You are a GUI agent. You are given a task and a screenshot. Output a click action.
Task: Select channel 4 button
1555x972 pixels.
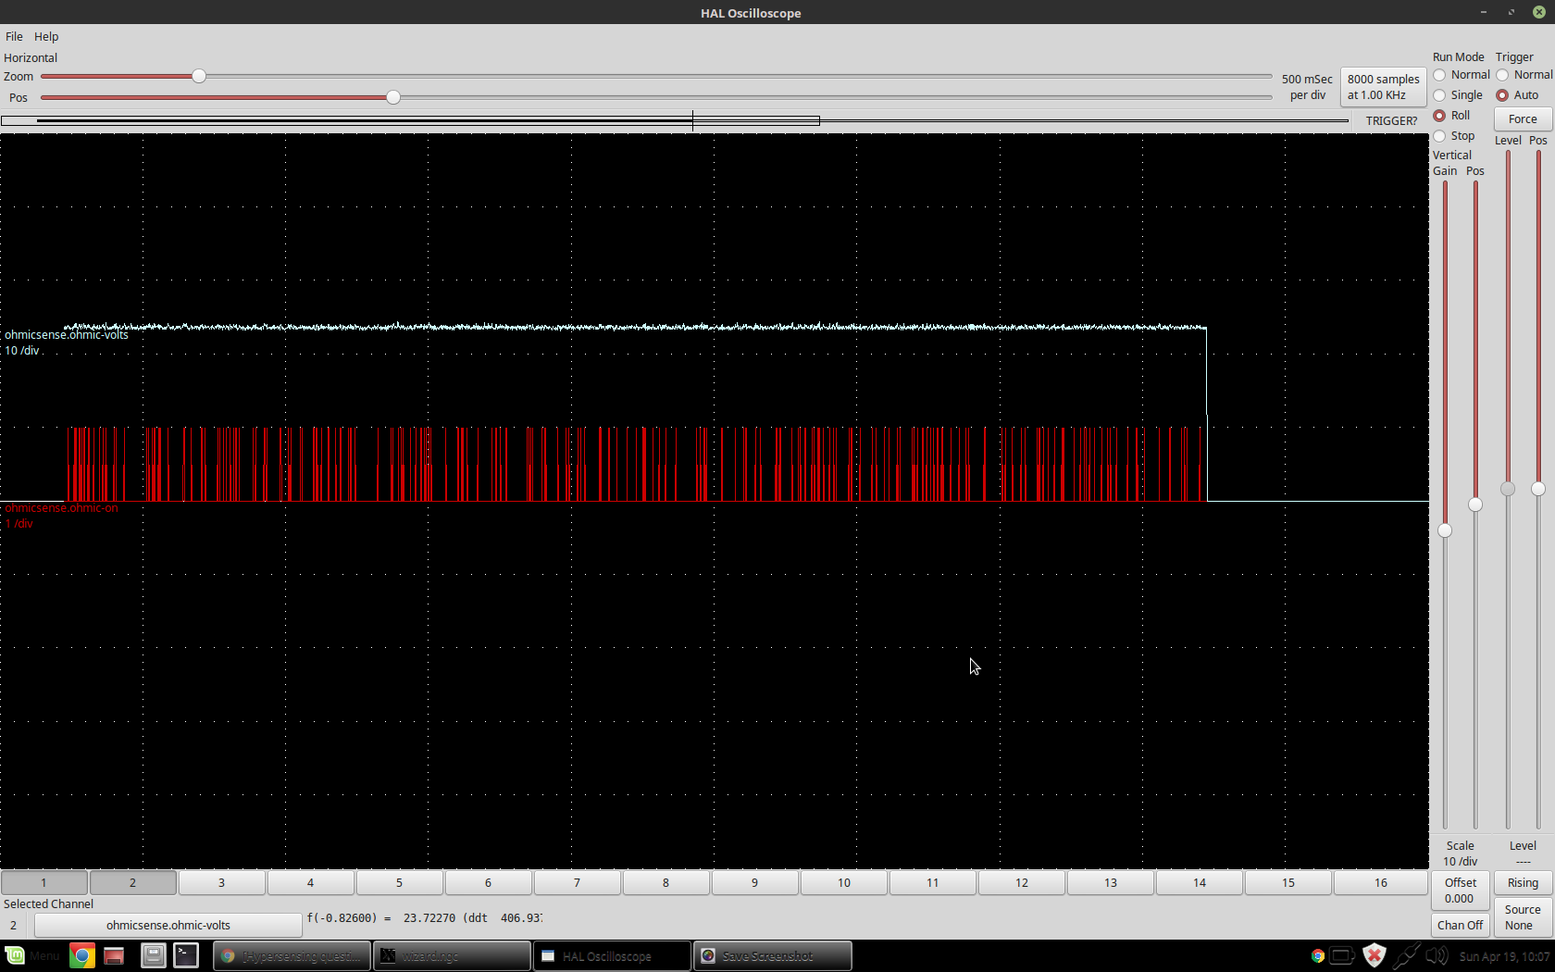click(310, 882)
